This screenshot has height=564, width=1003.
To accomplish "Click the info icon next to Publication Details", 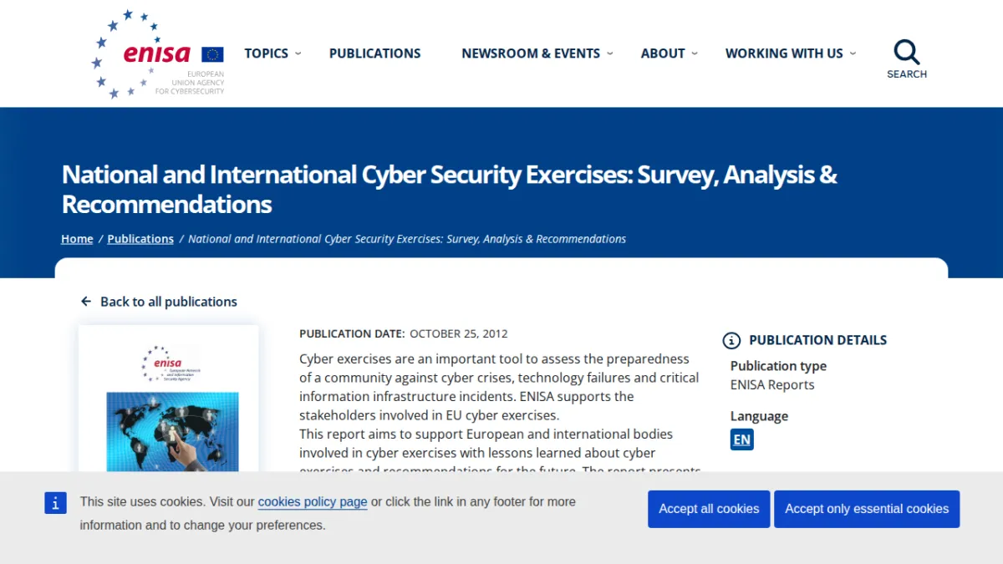I will pyautogui.click(x=731, y=340).
